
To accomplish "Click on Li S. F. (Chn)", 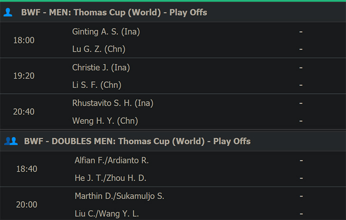I will coord(97,85).
